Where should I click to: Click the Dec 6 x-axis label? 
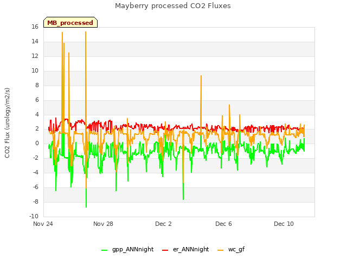tap(223, 224)
